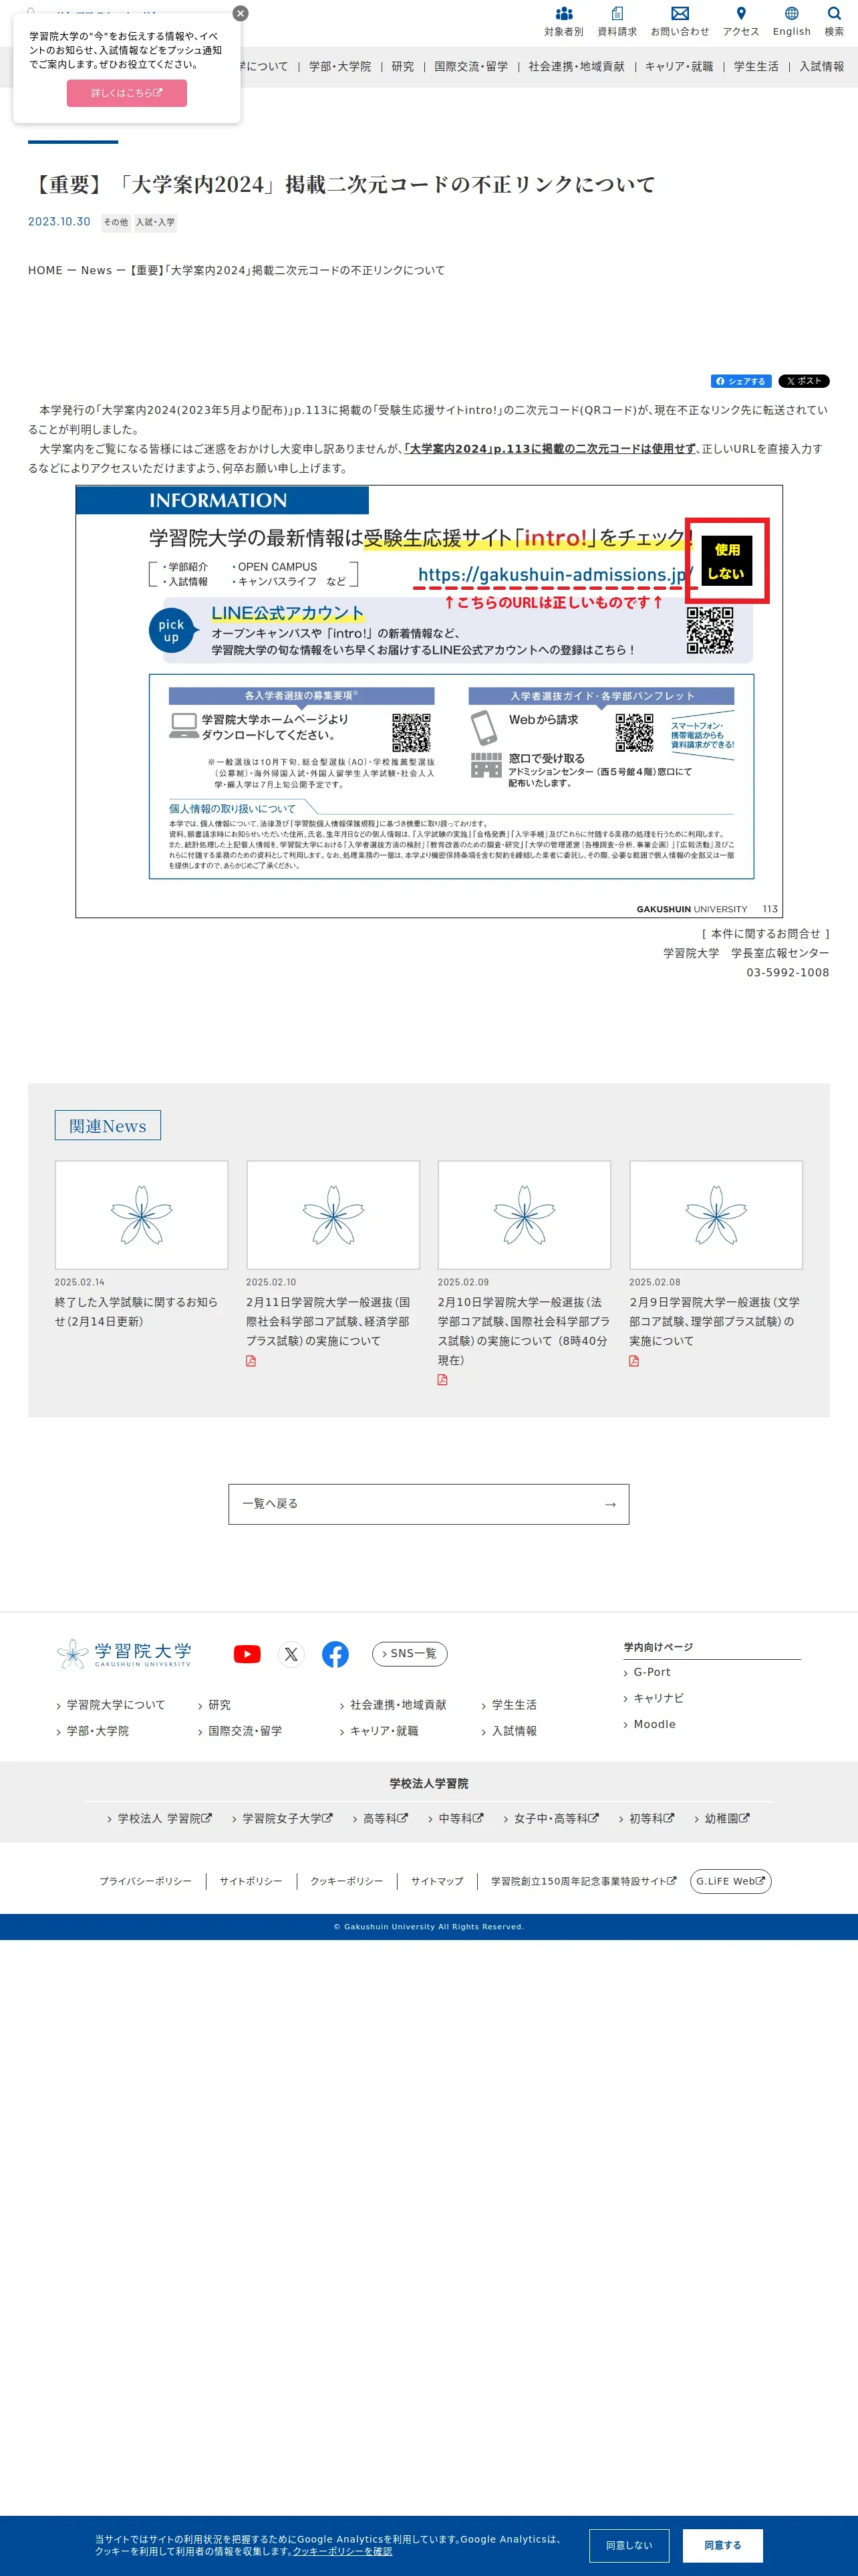Close the push notification popup
858x2576 pixels.
point(241,13)
